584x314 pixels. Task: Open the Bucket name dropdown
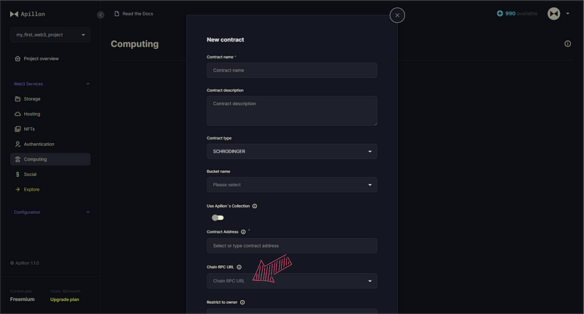(292, 185)
